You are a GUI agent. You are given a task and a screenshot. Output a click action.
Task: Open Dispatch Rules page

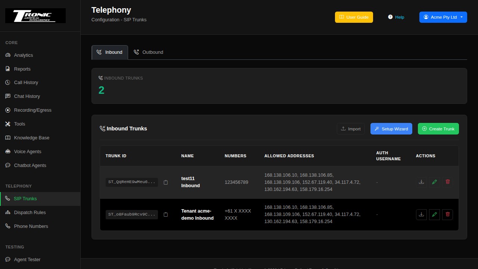click(40, 213)
